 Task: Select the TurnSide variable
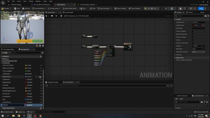point(5,85)
